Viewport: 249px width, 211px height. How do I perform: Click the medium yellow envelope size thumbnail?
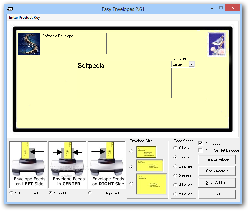(x=150, y=165)
